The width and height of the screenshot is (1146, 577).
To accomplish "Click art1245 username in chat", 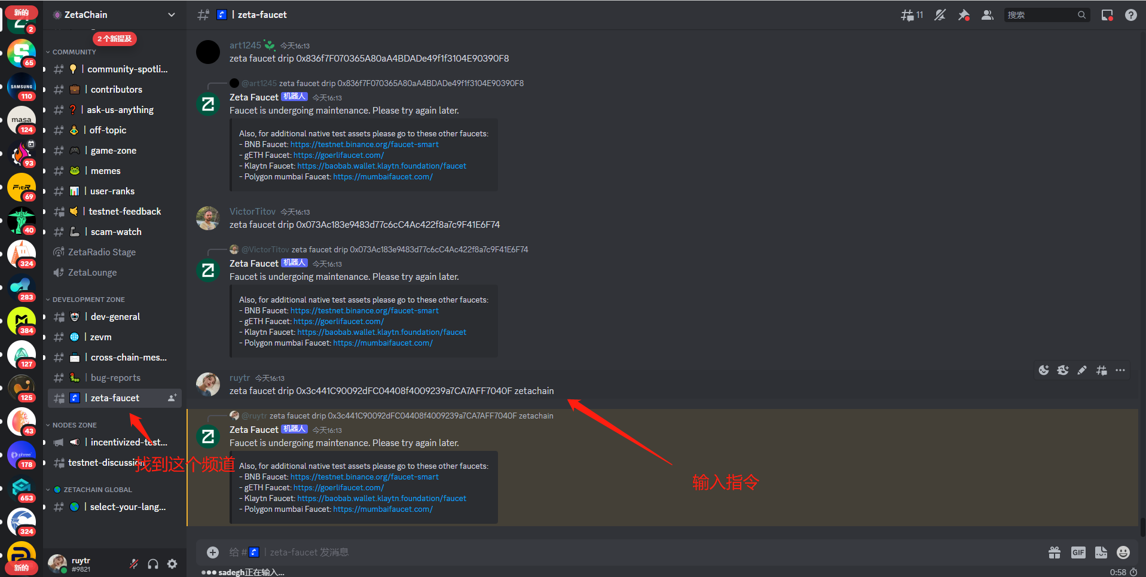I will (x=245, y=45).
